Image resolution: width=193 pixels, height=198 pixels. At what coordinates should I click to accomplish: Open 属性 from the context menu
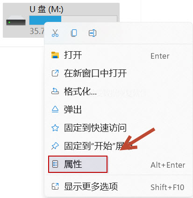(x=118, y=164)
